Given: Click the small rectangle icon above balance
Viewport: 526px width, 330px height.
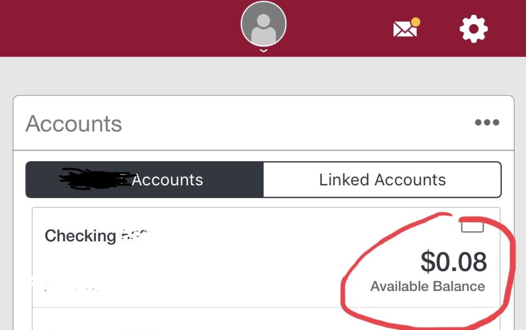Looking at the screenshot, I should tap(472, 226).
